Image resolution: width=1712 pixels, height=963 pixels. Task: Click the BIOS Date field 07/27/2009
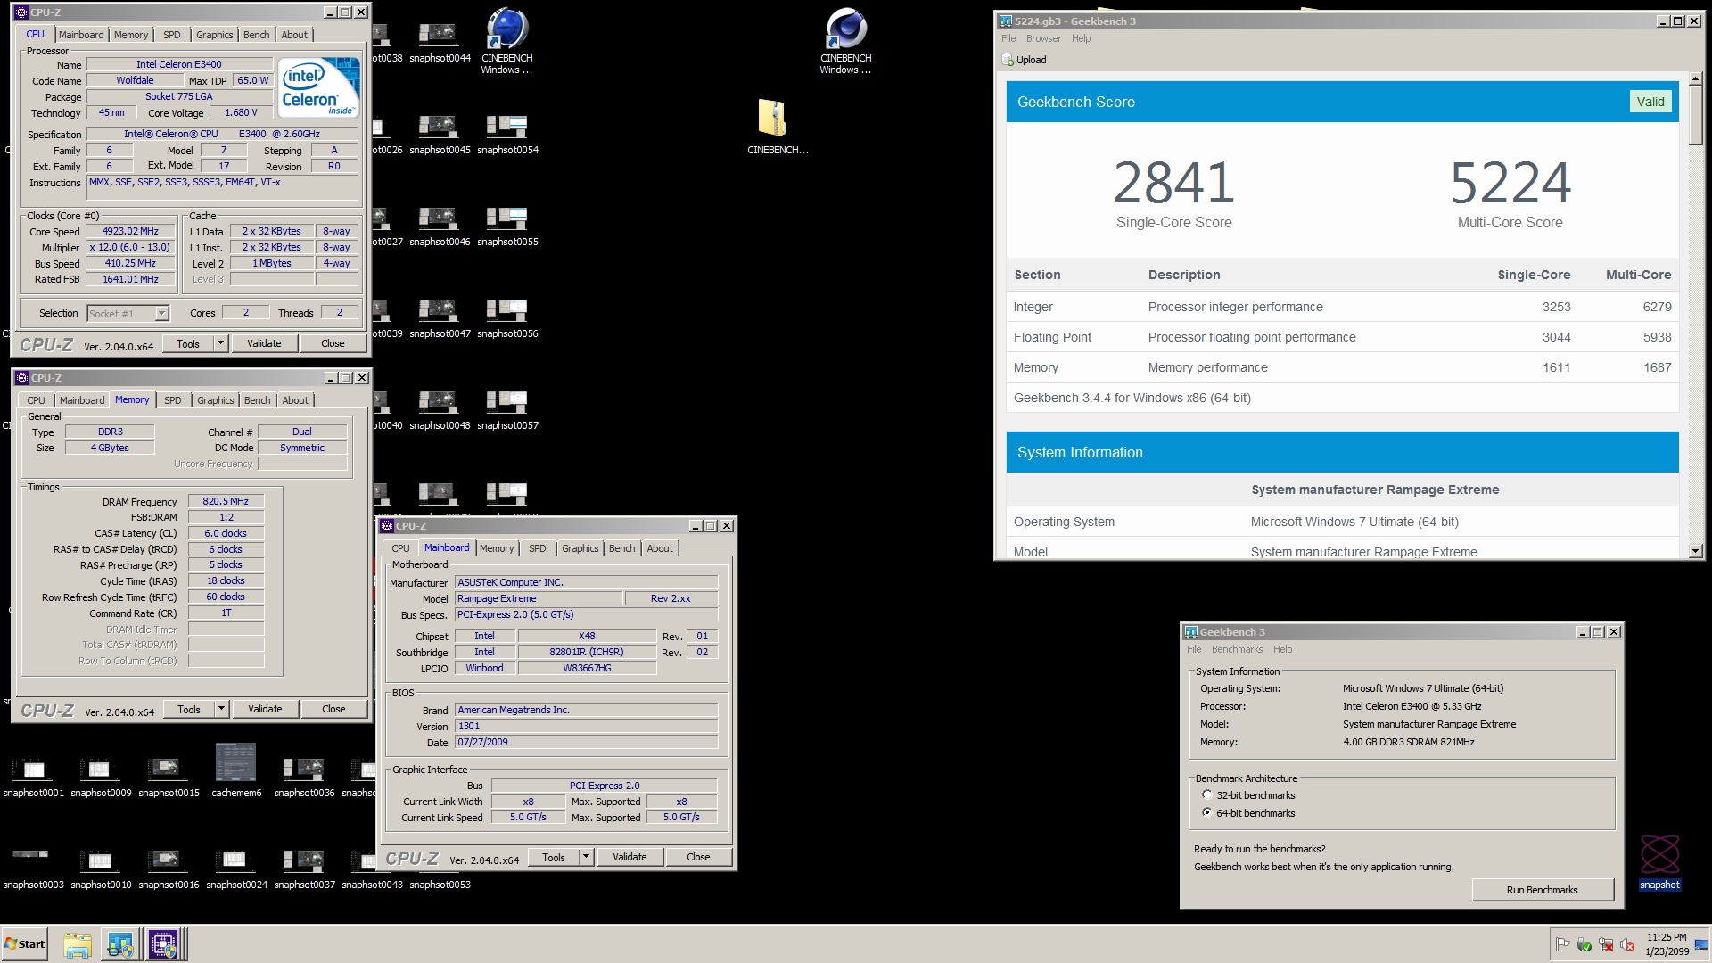[586, 742]
